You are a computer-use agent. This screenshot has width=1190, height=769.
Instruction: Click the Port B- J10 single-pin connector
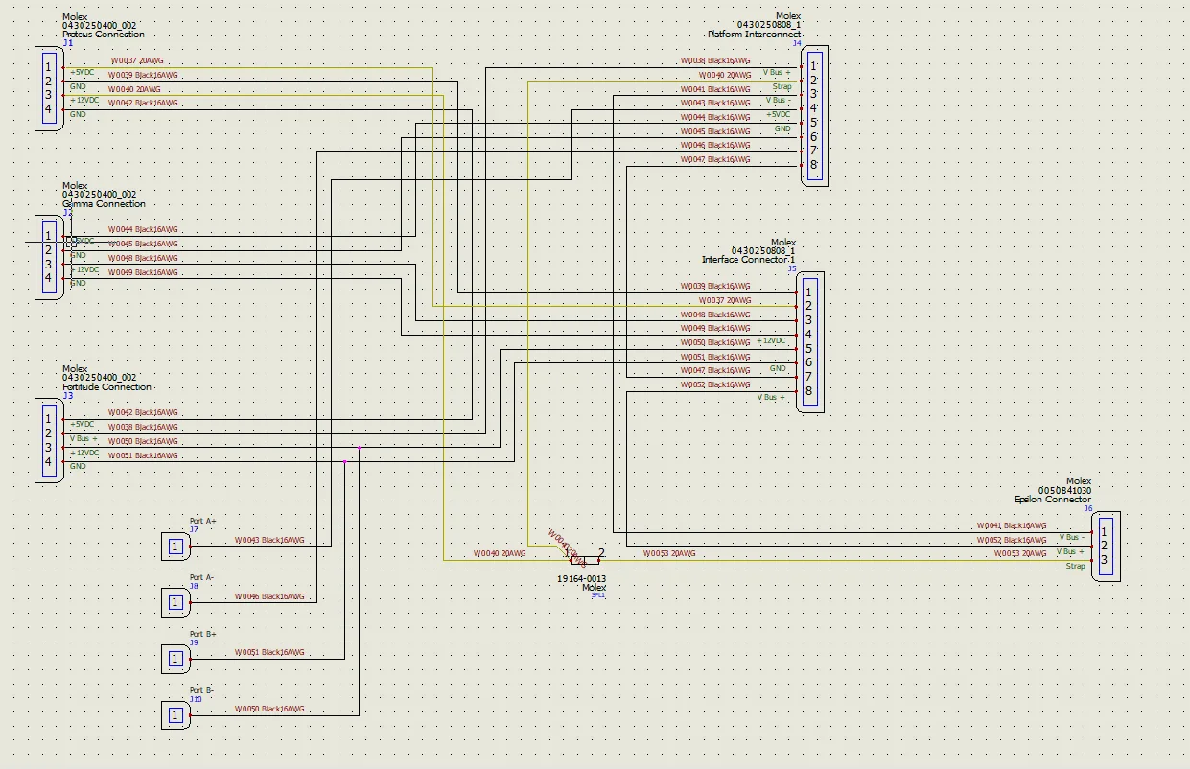tap(175, 714)
